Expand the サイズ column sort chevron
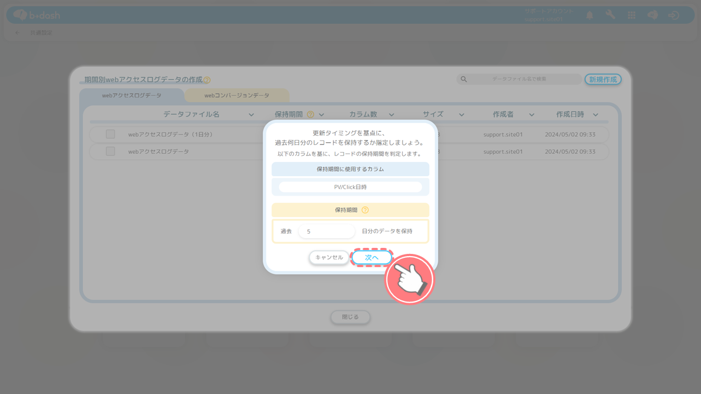The image size is (701, 394). click(462, 114)
